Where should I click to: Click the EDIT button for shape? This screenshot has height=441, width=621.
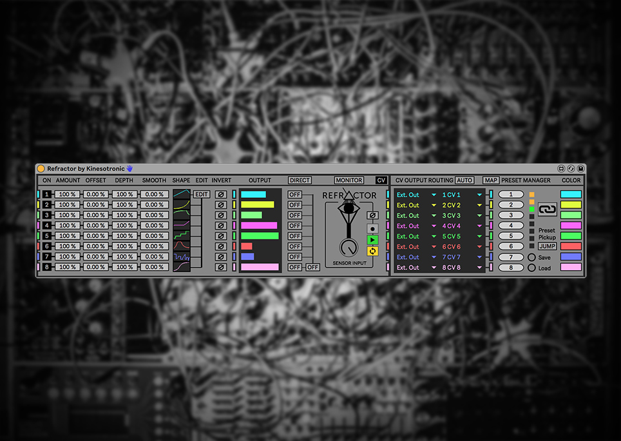pyautogui.click(x=202, y=194)
